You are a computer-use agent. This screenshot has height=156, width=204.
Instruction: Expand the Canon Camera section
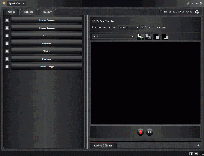point(47,20)
